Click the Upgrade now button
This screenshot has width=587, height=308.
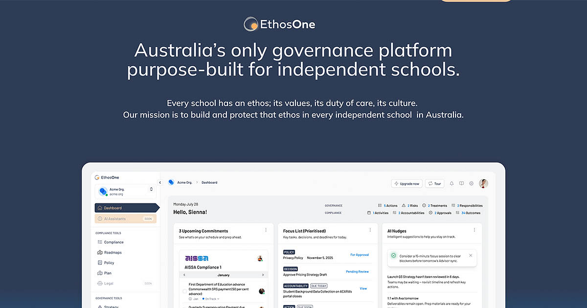click(407, 183)
